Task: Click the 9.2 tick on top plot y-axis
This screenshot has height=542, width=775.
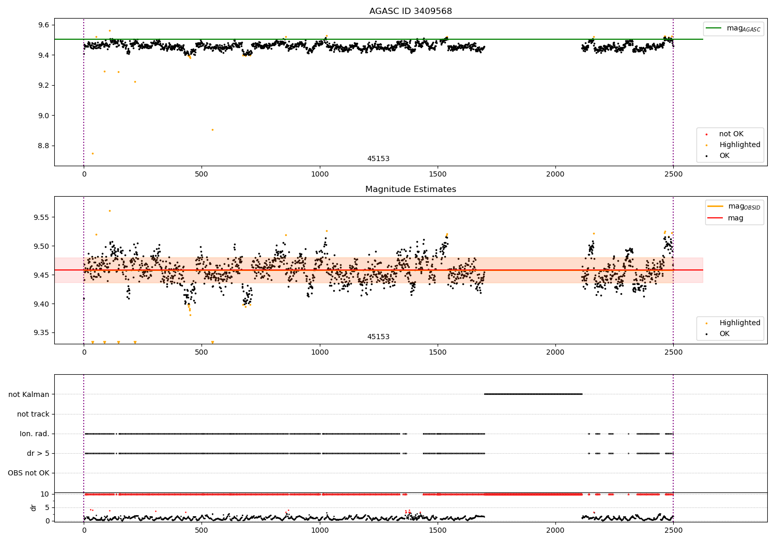Action: [43, 85]
